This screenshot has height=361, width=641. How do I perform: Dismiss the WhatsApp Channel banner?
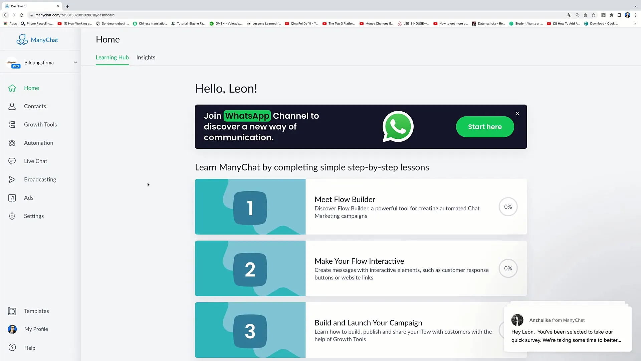(x=518, y=114)
